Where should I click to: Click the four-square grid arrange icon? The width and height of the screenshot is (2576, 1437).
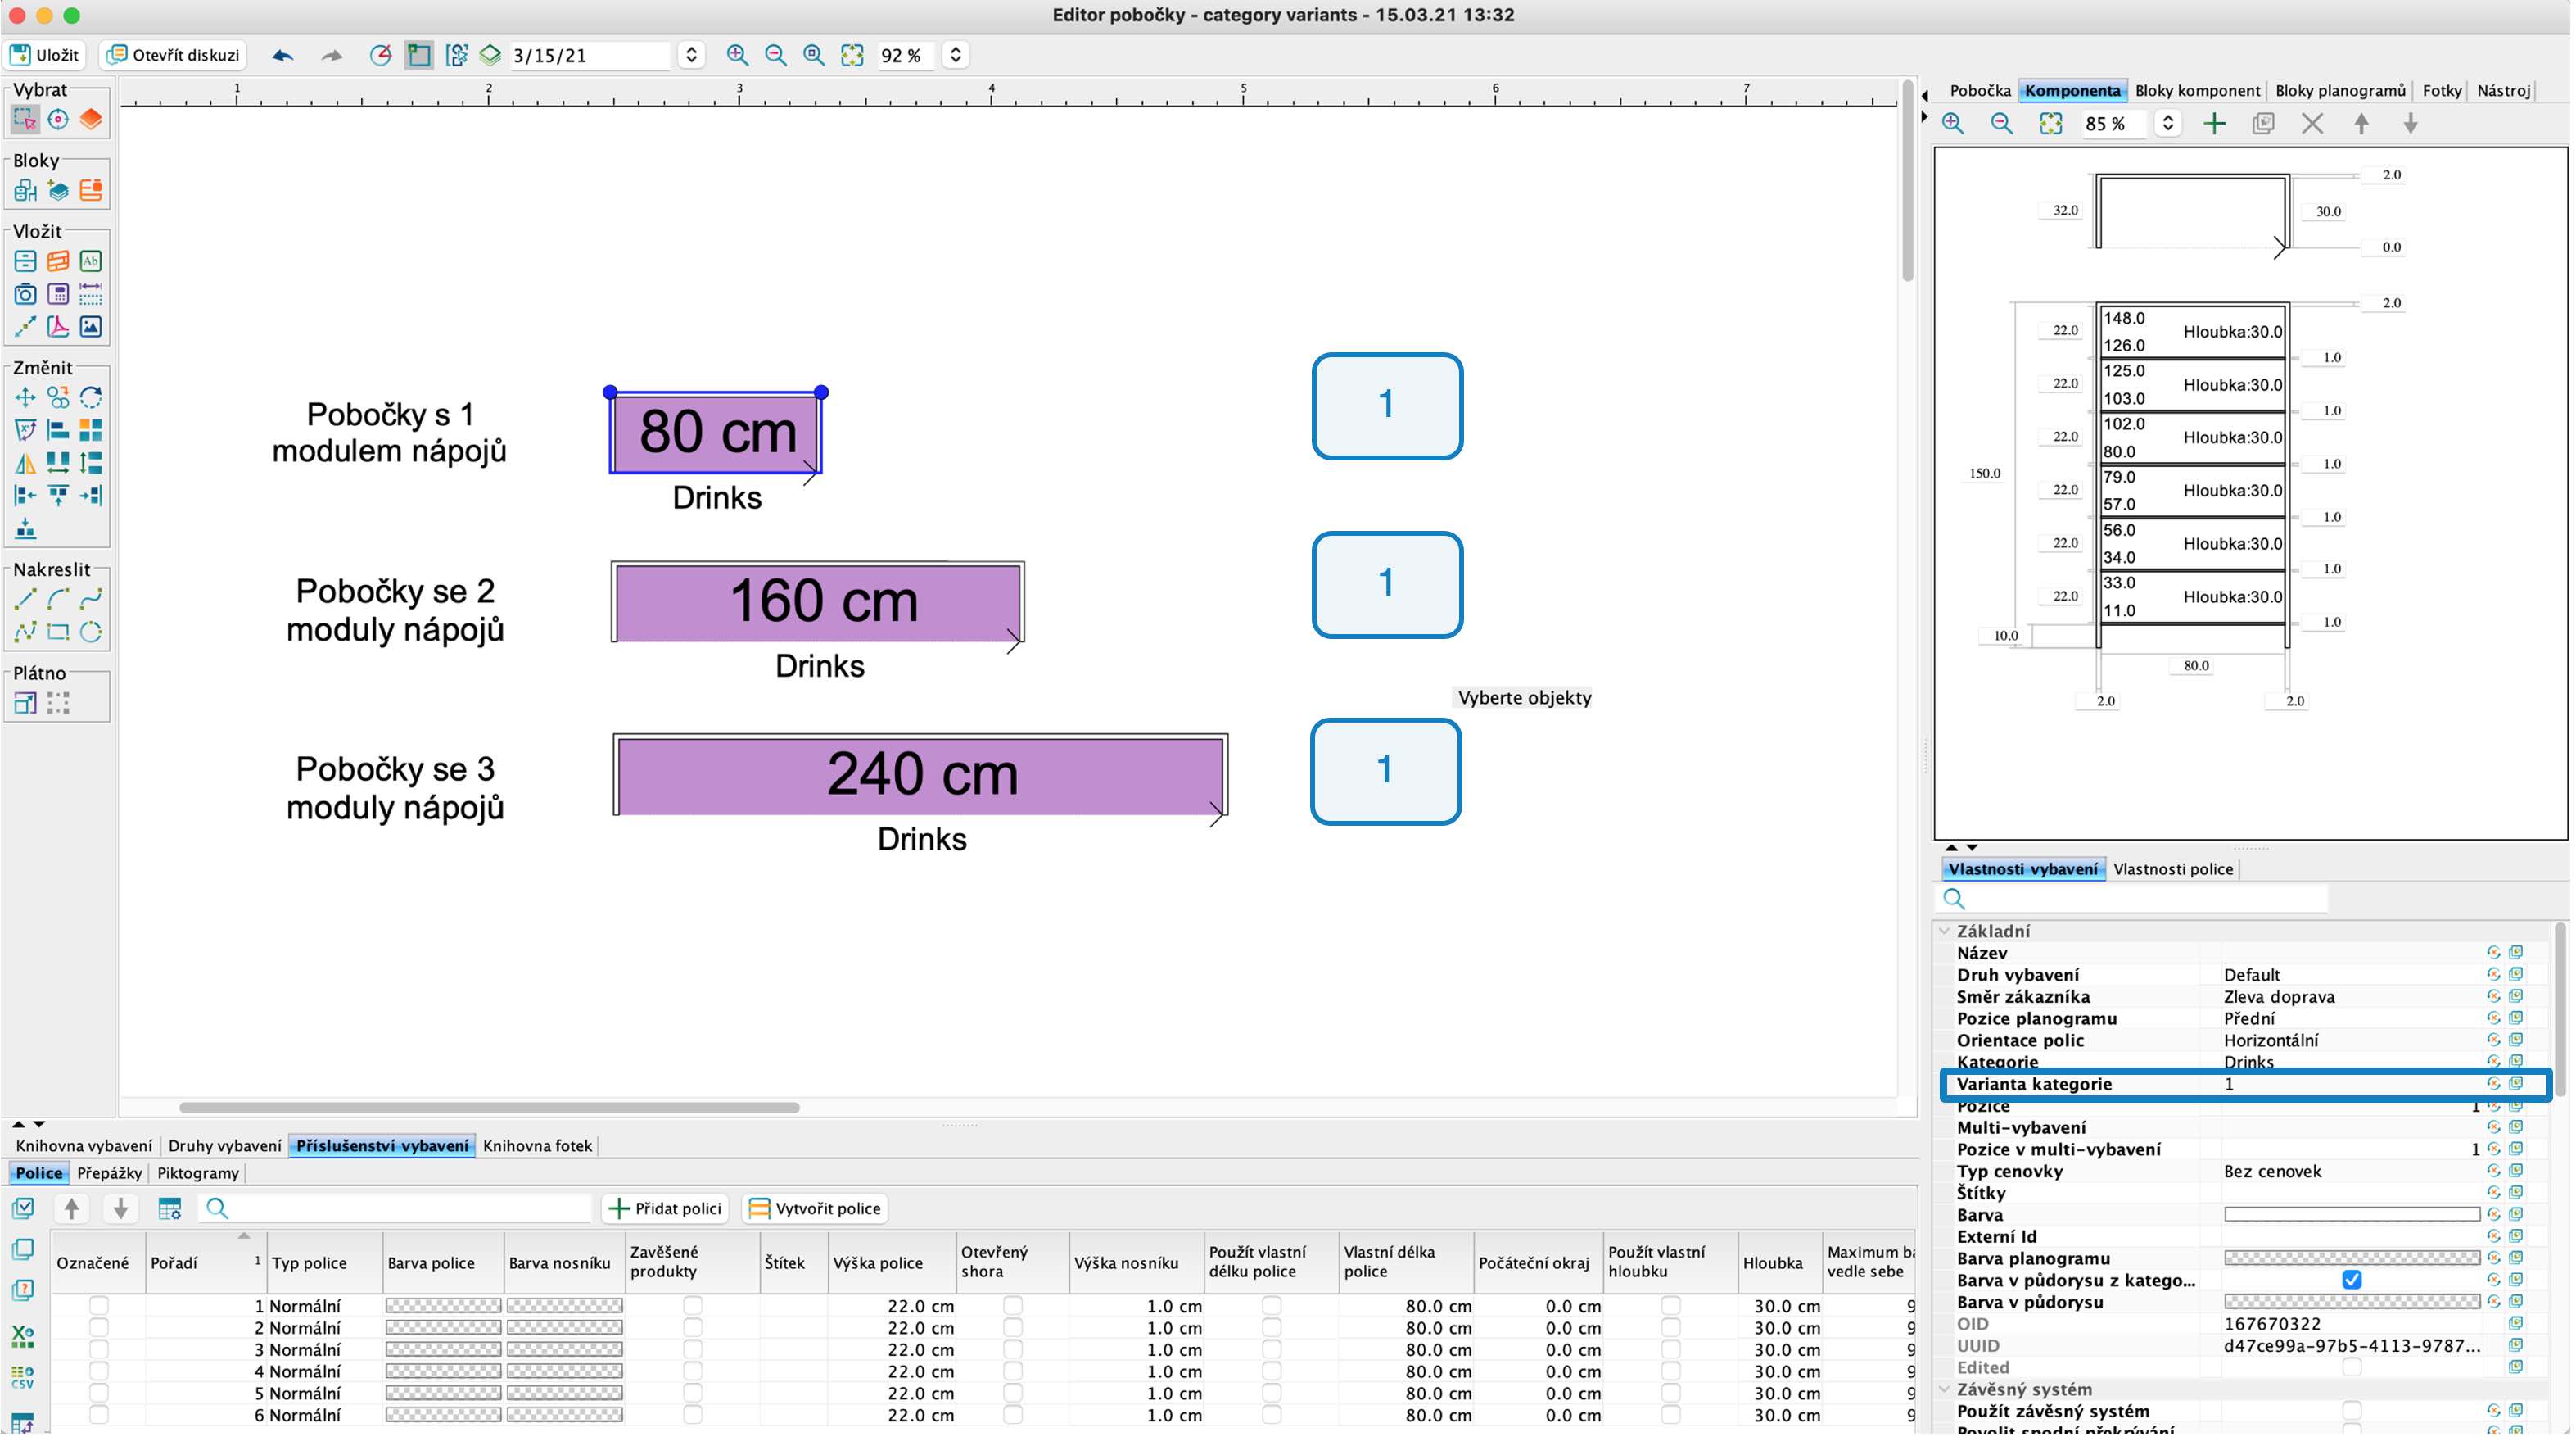(91, 430)
